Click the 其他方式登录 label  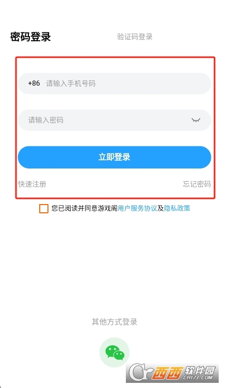coord(114,322)
